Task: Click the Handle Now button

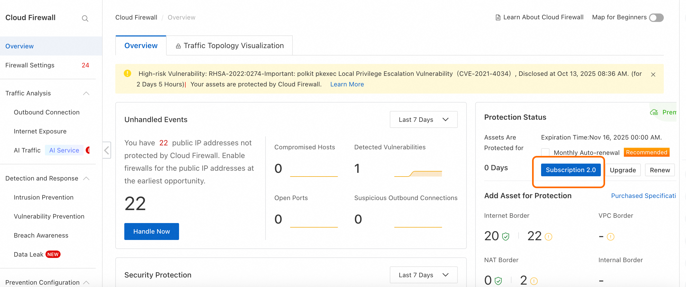Action: click(152, 231)
